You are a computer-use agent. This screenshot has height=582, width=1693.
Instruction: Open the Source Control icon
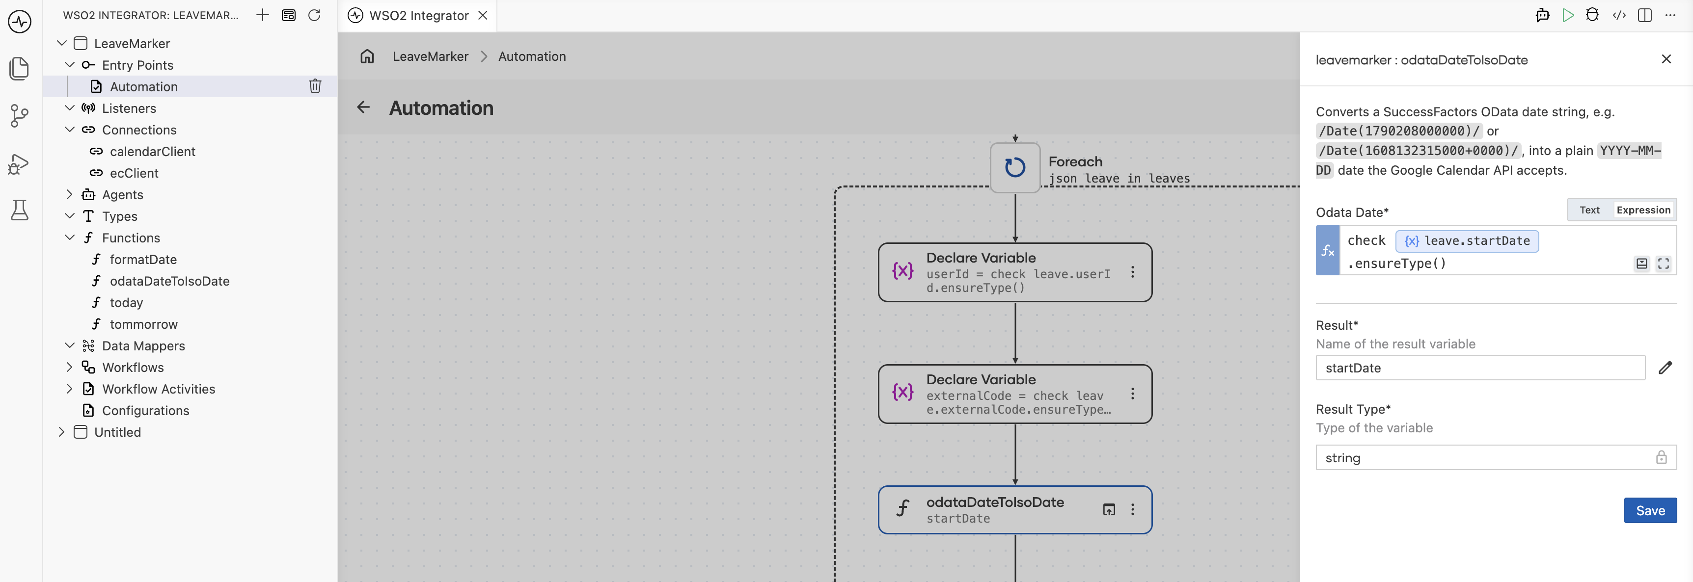20,116
